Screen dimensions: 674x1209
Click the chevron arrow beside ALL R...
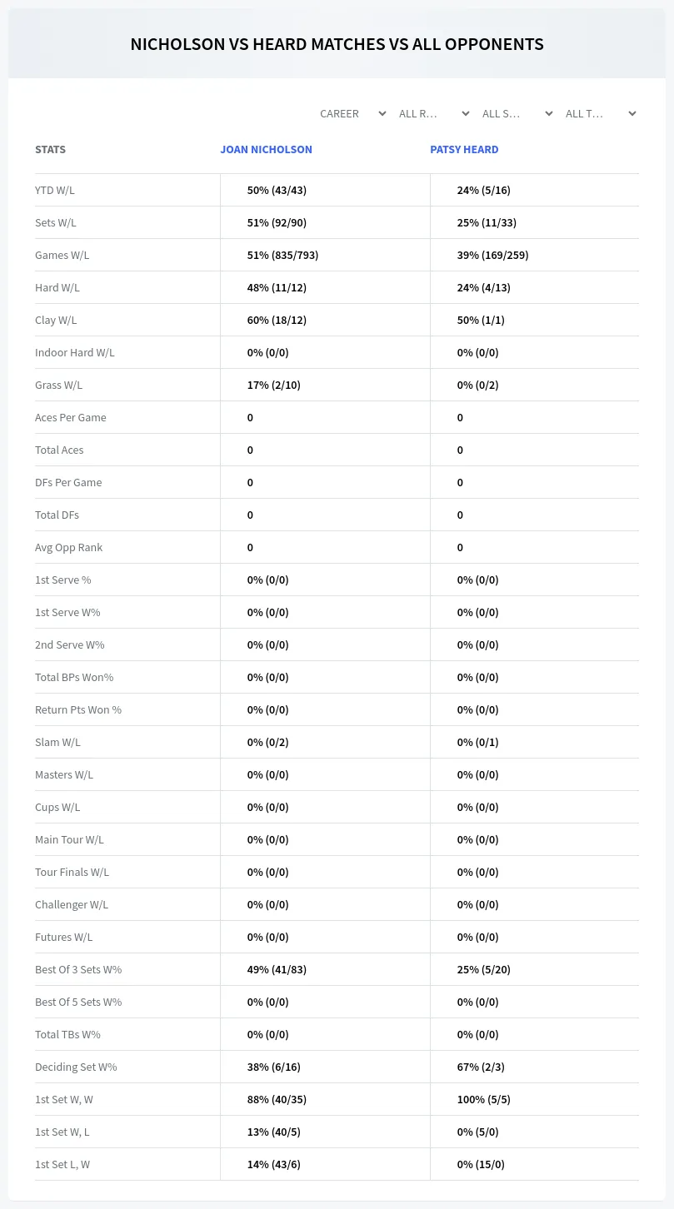click(x=465, y=113)
